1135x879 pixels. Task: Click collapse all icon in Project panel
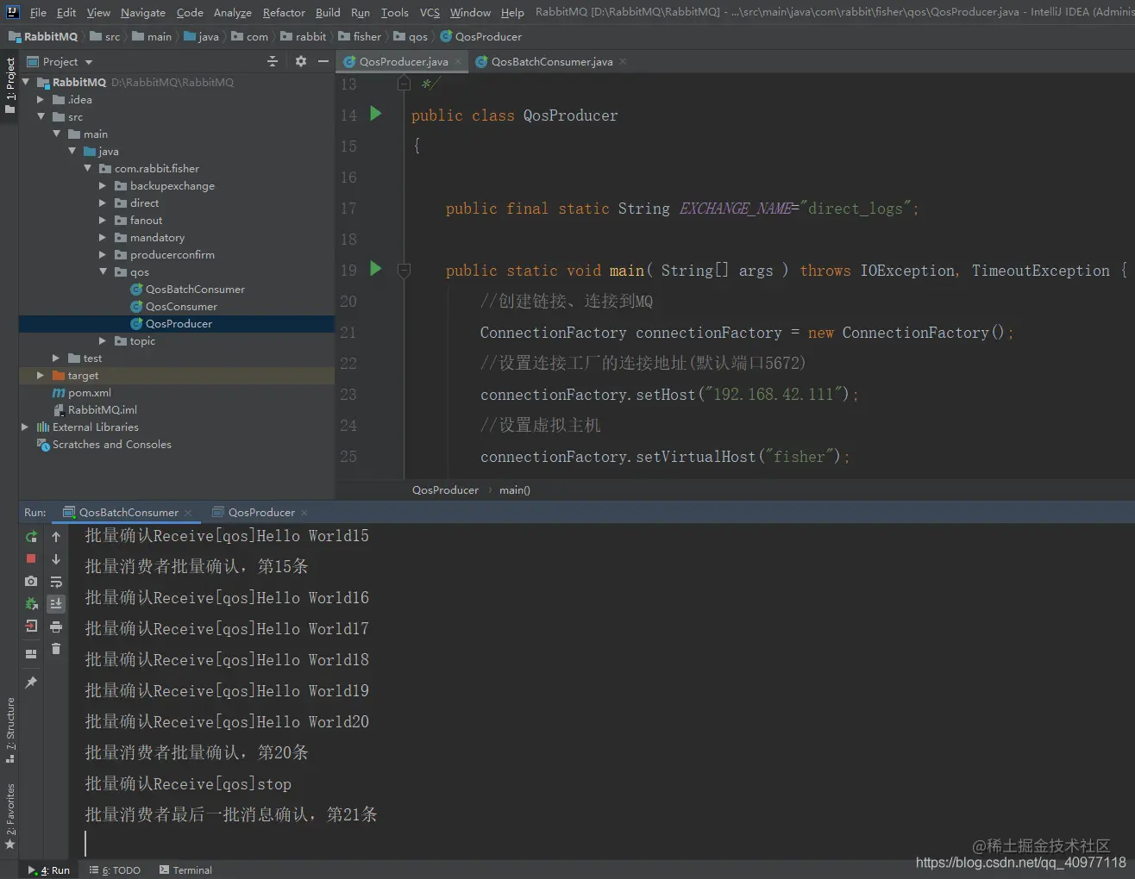(x=273, y=61)
